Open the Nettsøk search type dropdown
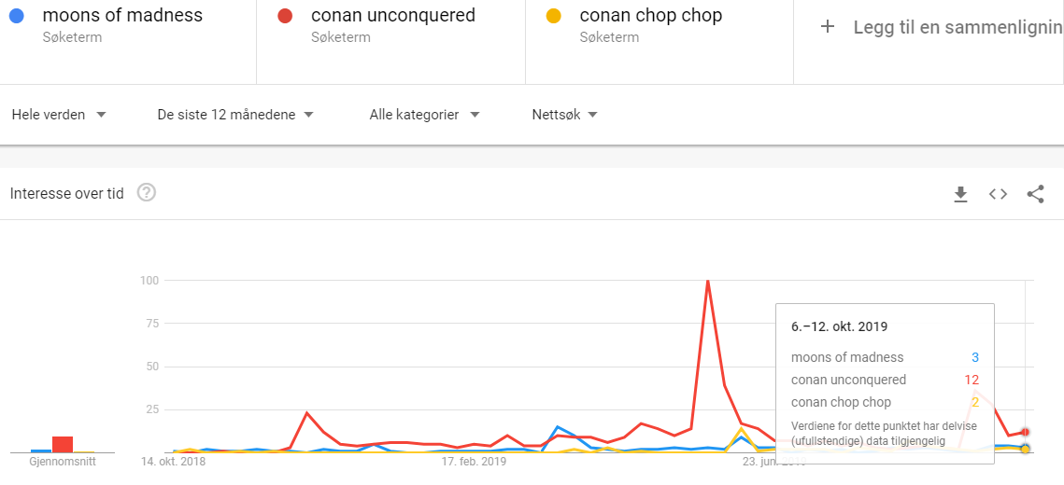The height and width of the screenshot is (485, 1064). click(x=564, y=115)
